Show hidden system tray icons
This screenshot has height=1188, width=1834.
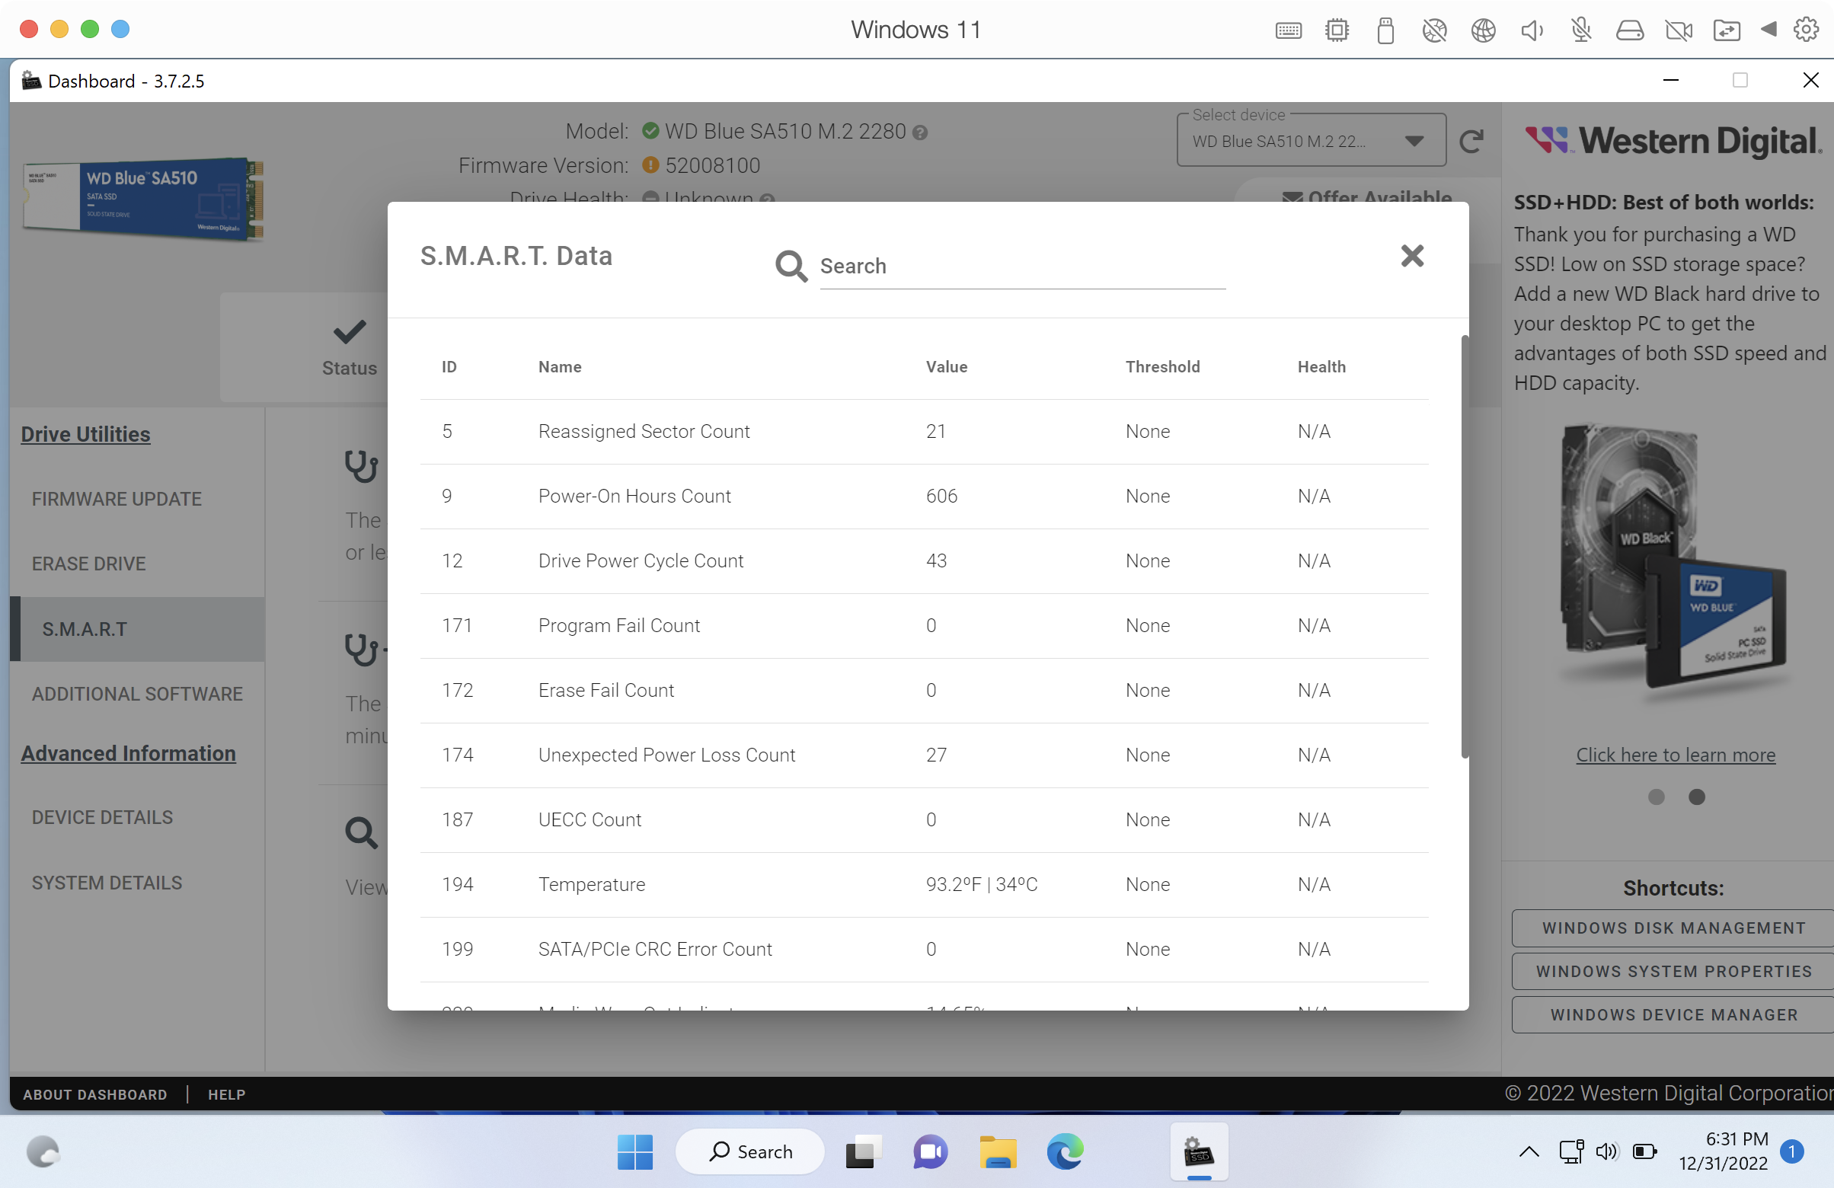click(x=1528, y=1151)
